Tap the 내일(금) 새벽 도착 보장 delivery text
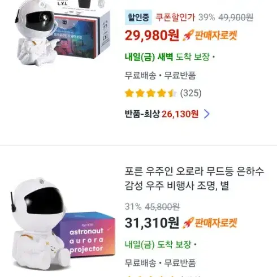The width and height of the screenshot is (277, 277). tap(167, 57)
